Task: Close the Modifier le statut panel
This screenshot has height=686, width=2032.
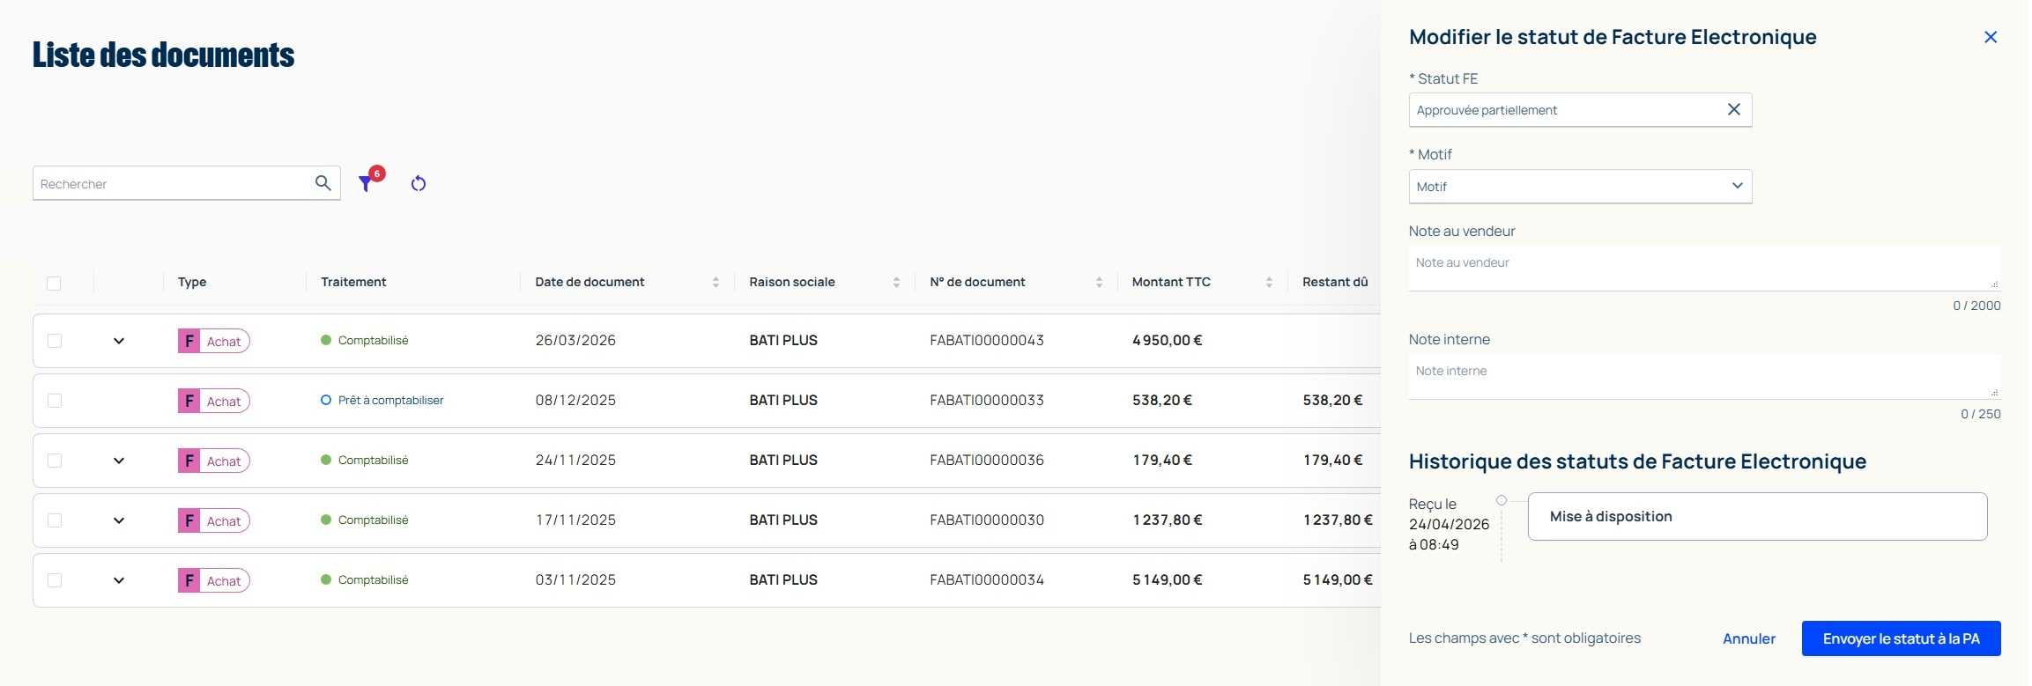Action: pos(1991,37)
